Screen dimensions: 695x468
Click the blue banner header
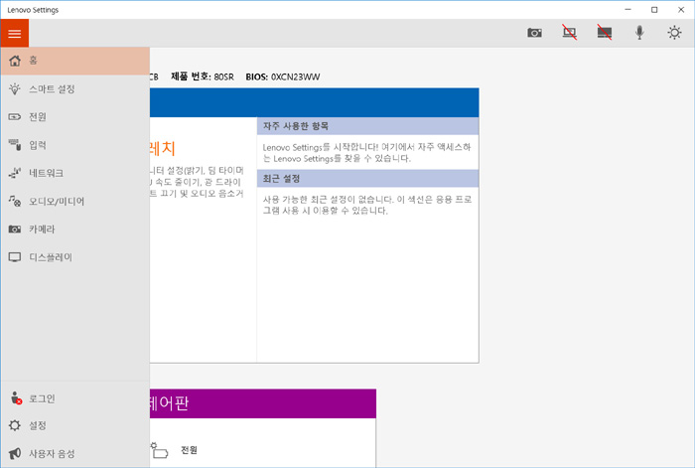(x=315, y=102)
